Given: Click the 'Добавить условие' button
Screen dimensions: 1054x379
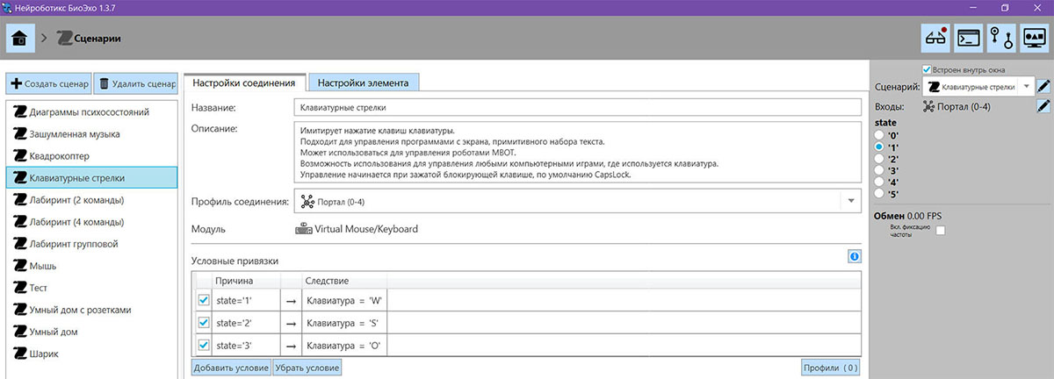Looking at the screenshot, I should coord(231,368).
